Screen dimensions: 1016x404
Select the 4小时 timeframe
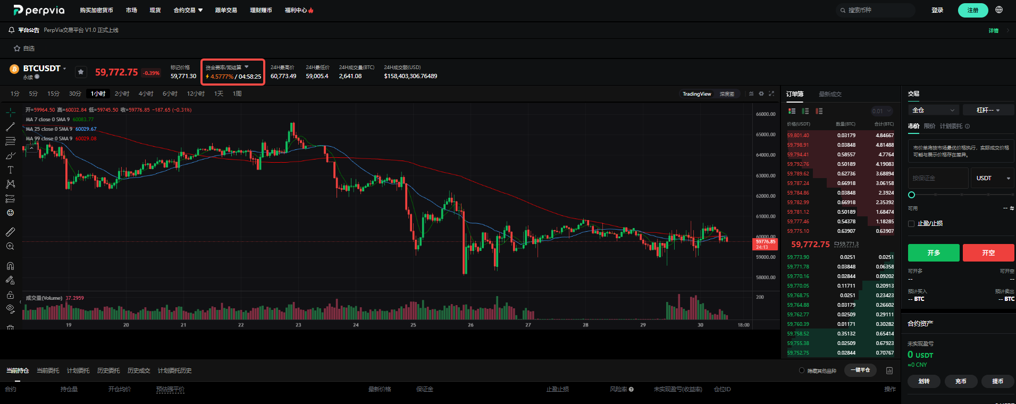click(x=146, y=94)
